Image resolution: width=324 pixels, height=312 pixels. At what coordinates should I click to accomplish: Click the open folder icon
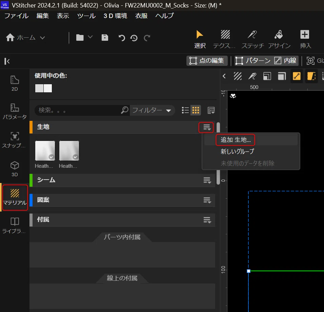coord(80,37)
